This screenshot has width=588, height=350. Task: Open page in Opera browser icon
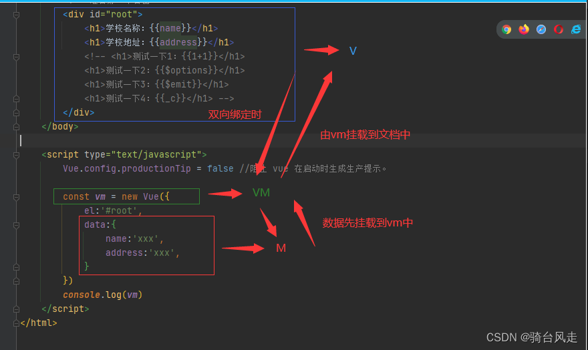559,29
